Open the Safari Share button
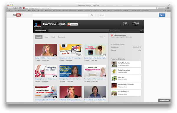Image resolution: width=177 pixels, height=113 pixels. pos(20,8)
